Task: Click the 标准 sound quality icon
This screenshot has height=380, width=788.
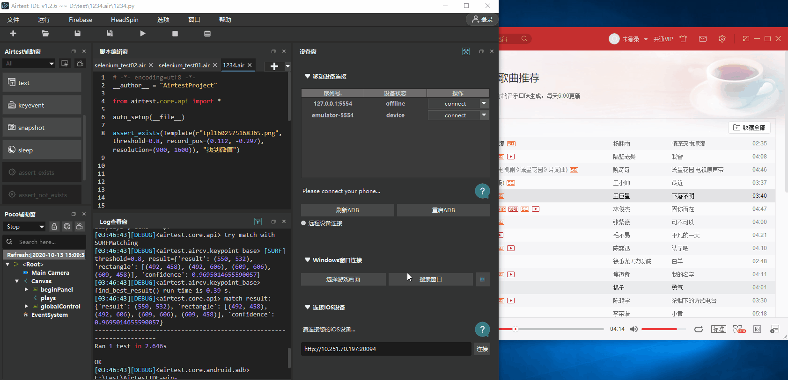Action: [x=718, y=329]
